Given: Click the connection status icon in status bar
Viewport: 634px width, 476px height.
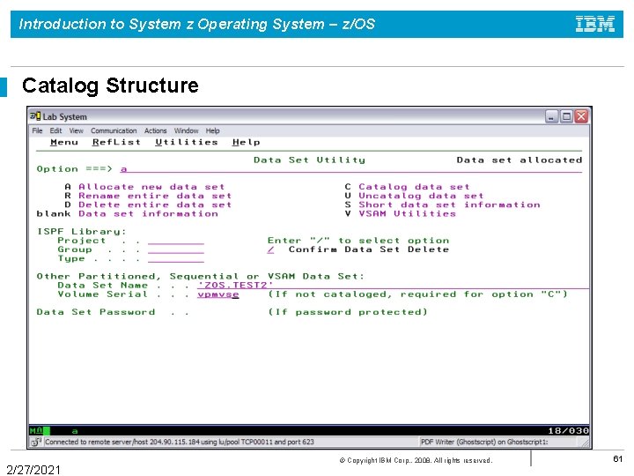Looking at the screenshot, I should click(36, 442).
